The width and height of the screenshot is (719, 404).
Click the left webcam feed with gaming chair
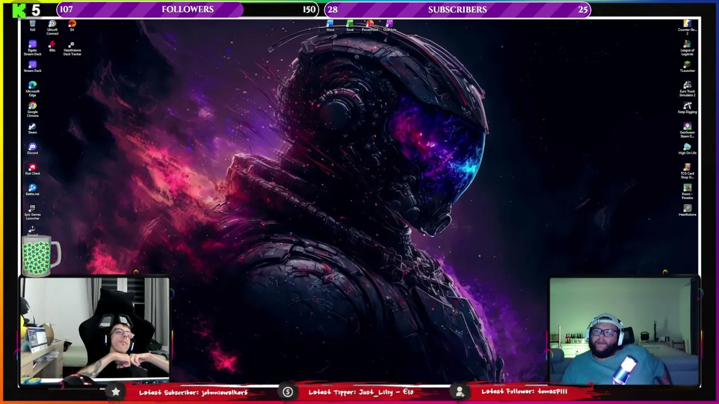click(94, 330)
